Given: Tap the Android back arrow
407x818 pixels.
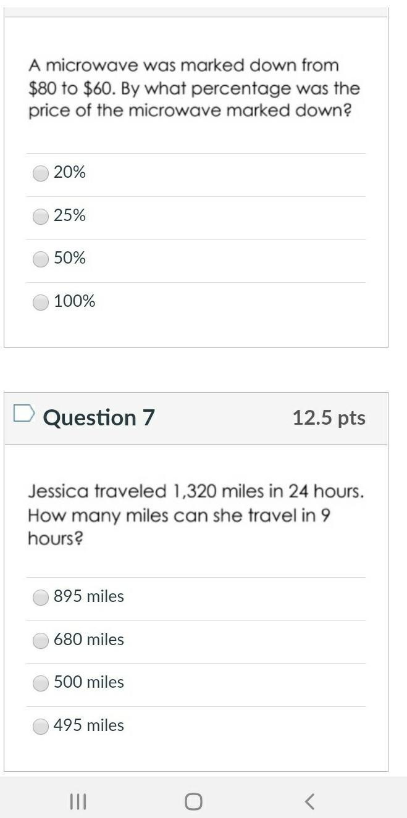Looking at the screenshot, I should (x=309, y=801).
